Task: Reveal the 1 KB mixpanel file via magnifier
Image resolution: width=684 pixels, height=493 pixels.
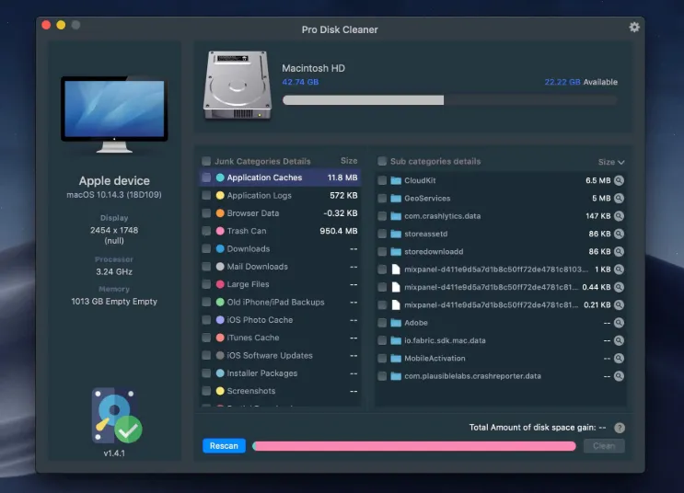Action: 619,269
